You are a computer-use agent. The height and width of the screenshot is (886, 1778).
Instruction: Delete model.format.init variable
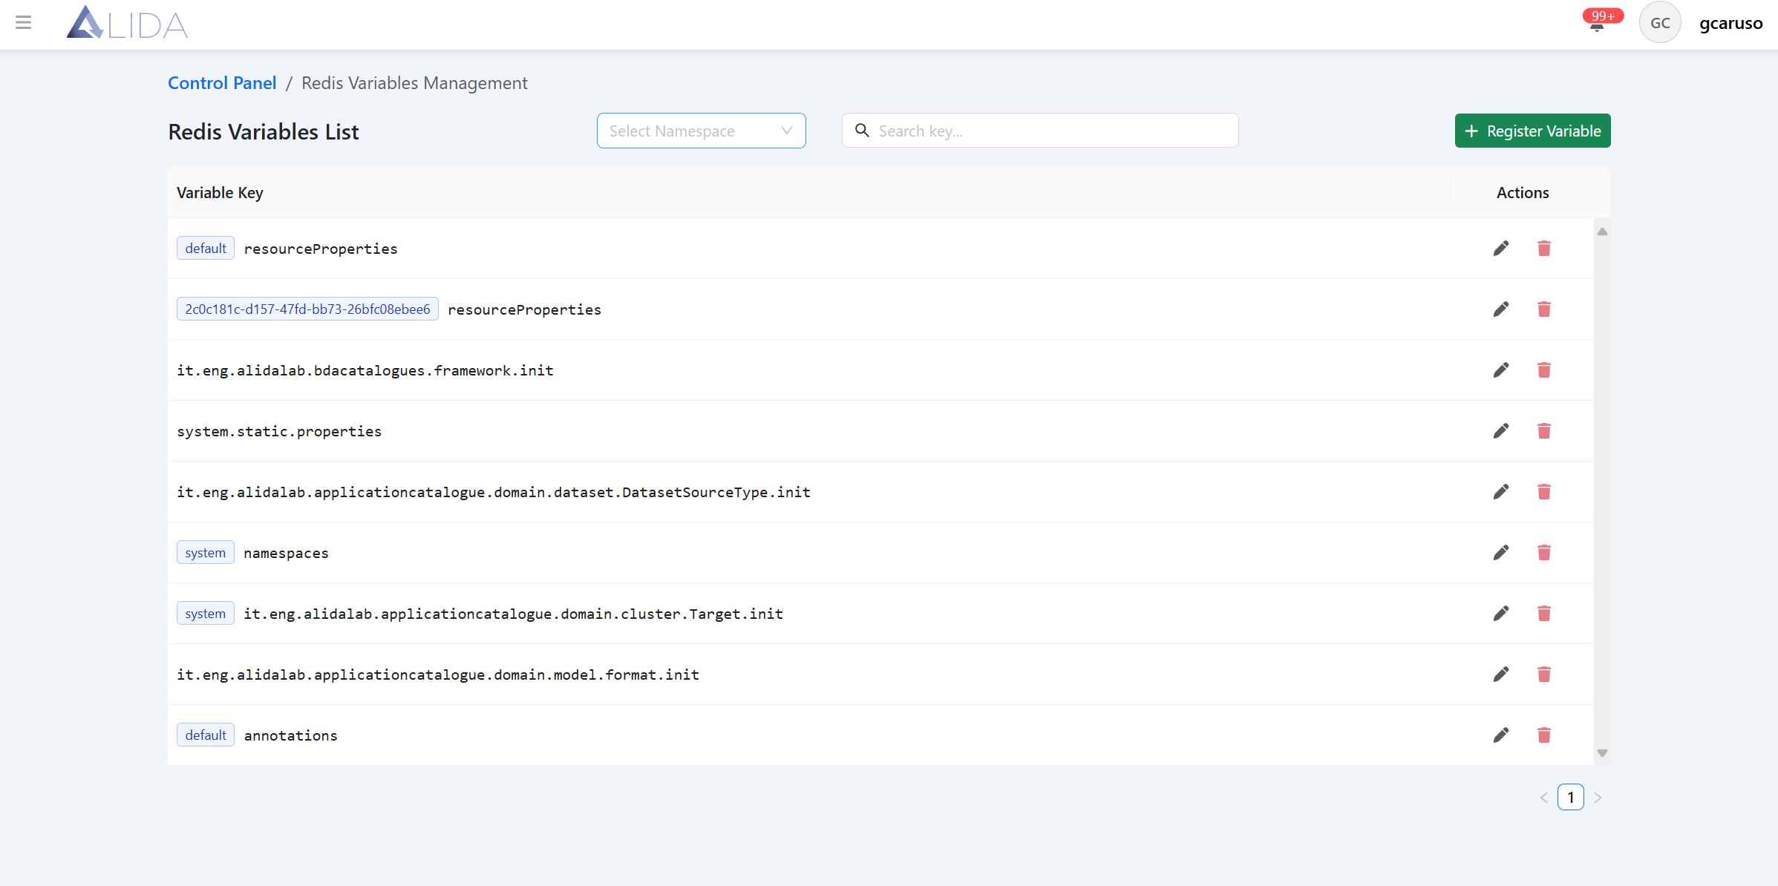pos(1544,675)
